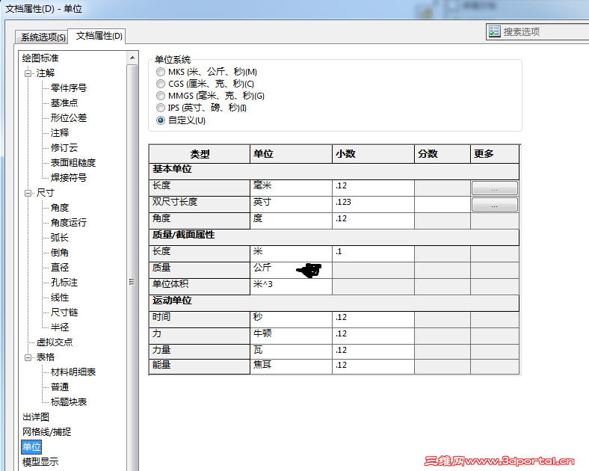Select 注释 tree item
Viewport: 589px width, 471px height.
tap(60, 133)
